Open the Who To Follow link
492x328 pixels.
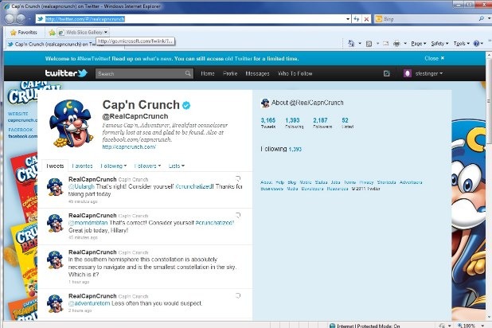(295, 73)
